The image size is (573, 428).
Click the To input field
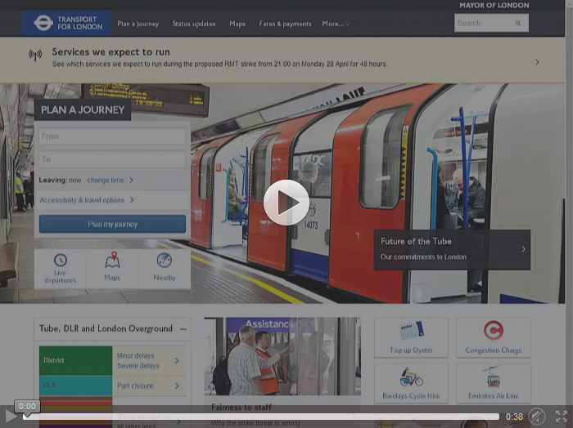pos(113,159)
